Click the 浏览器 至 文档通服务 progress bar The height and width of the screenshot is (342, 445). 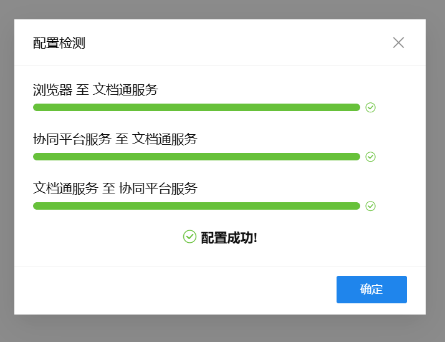point(196,107)
